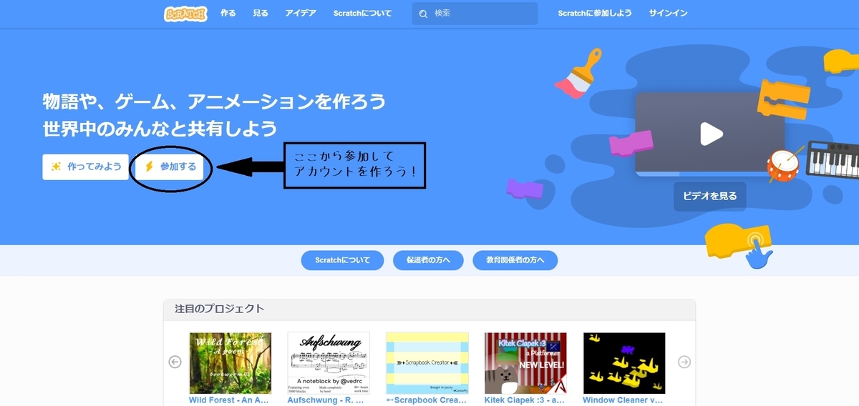
Task: Open the Kitek Clapek project thumbnail
Action: (525, 363)
